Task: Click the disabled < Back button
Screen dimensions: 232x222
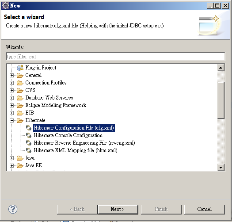Action: 77,210
